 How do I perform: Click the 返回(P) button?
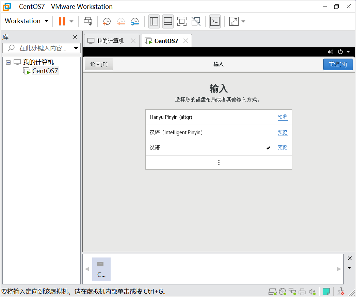tap(99, 64)
